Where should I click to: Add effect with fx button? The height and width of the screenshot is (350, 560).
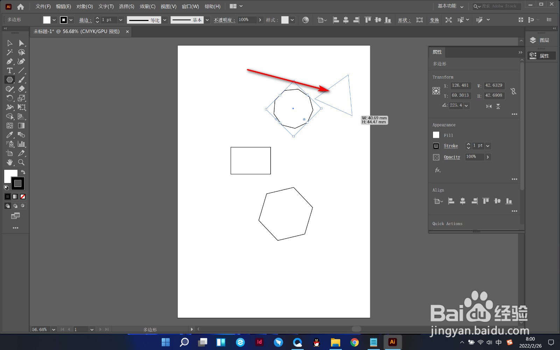point(437,170)
